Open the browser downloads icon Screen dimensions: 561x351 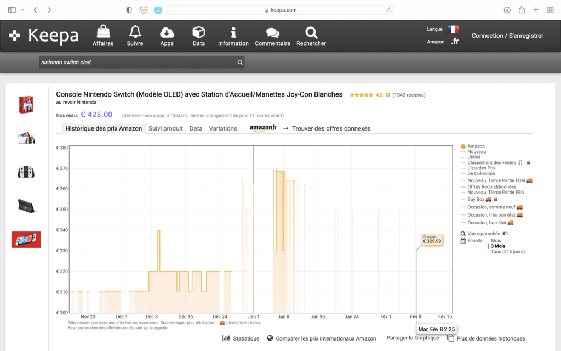click(x=507, y=10)
